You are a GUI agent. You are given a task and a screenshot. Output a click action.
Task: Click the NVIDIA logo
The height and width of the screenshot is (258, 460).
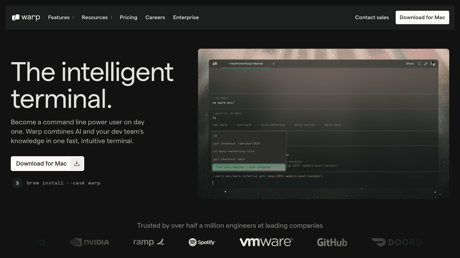point(90,242)
